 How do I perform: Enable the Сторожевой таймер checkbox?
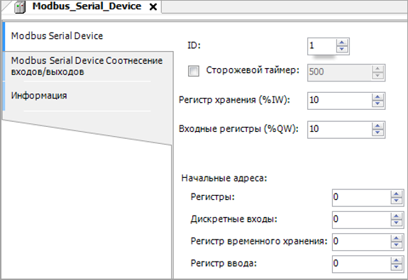click(193, 71)
